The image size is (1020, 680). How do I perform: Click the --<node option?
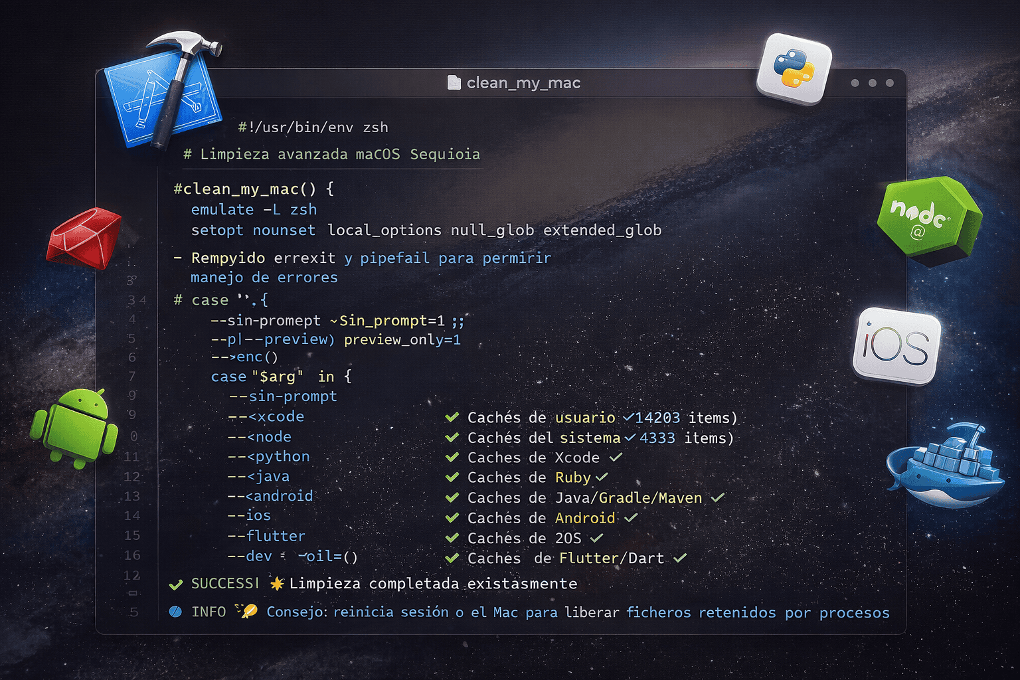[x=260, y=437]
